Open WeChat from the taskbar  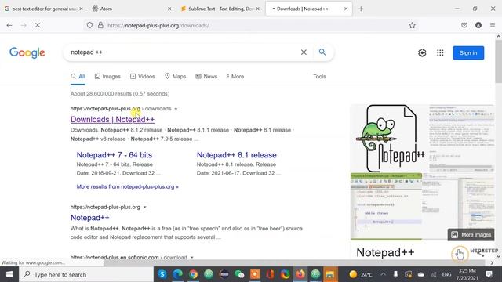click(239, 274)
